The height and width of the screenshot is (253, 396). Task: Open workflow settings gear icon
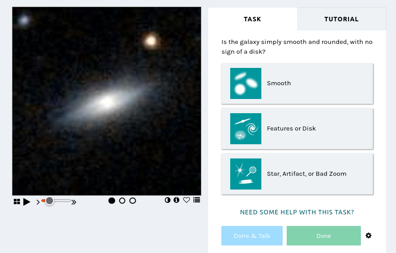pos(368,236)
